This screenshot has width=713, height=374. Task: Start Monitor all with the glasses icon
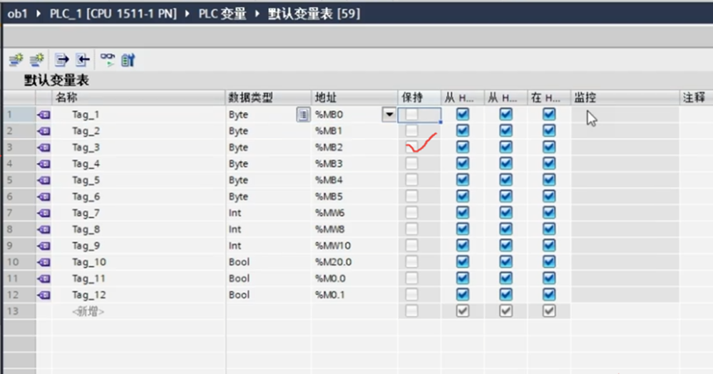click(107, 60)
